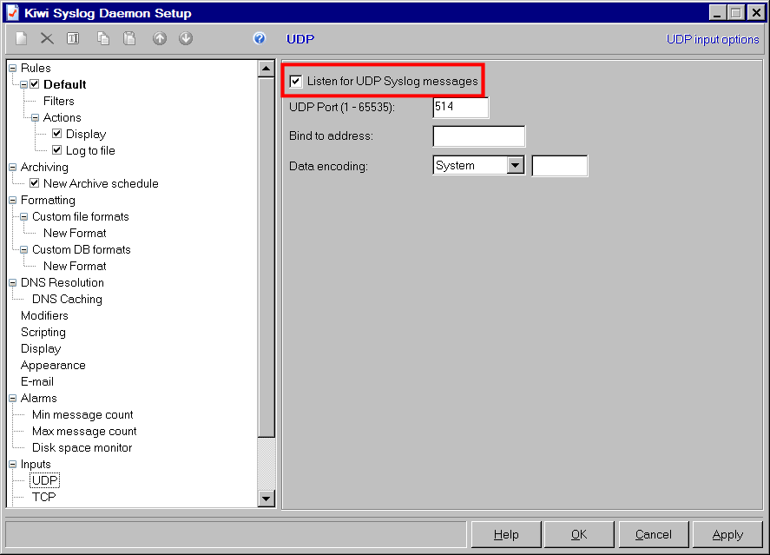Click the Move Down arrow icon
This screenshot has height=555, width=770.
click(186, 38)
